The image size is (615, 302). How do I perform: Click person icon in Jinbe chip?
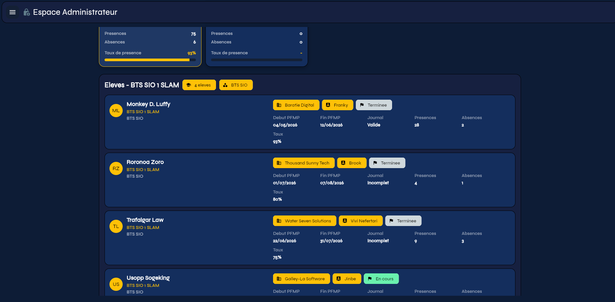339,279
